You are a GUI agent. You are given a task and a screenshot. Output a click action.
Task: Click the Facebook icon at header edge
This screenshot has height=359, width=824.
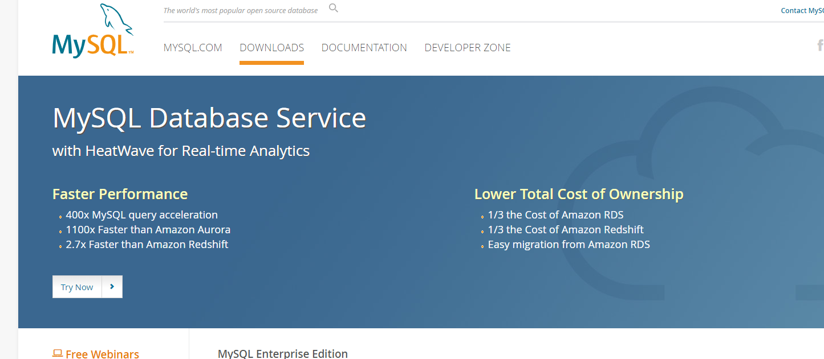tap(820, 46)
